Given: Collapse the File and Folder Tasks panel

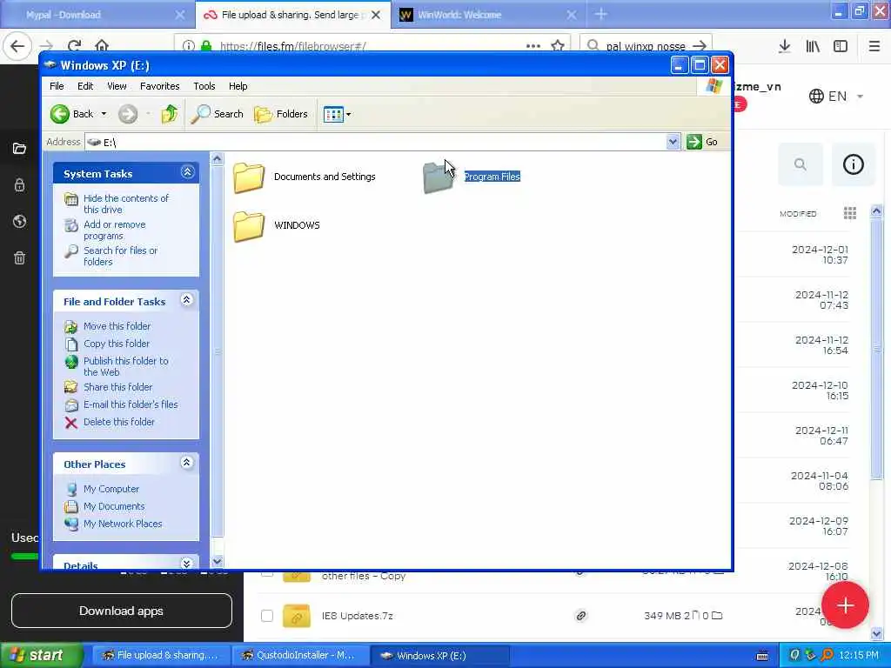Looking at the screenshot, I should [187, 300].
